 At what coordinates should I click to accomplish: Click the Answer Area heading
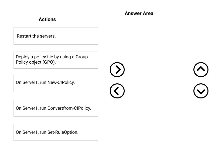point(139,13)
